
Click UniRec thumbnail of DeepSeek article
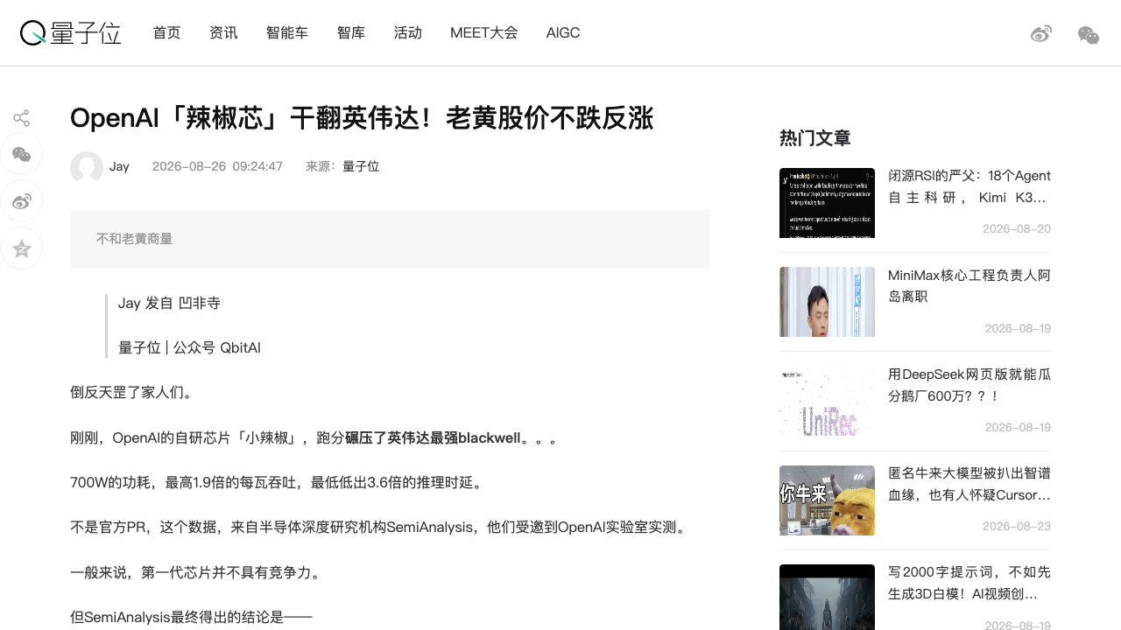pos(827,401)
